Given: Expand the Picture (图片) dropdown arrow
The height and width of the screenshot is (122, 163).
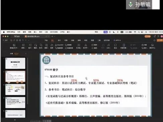Looking at the screenshot, I should pos(32,48).
